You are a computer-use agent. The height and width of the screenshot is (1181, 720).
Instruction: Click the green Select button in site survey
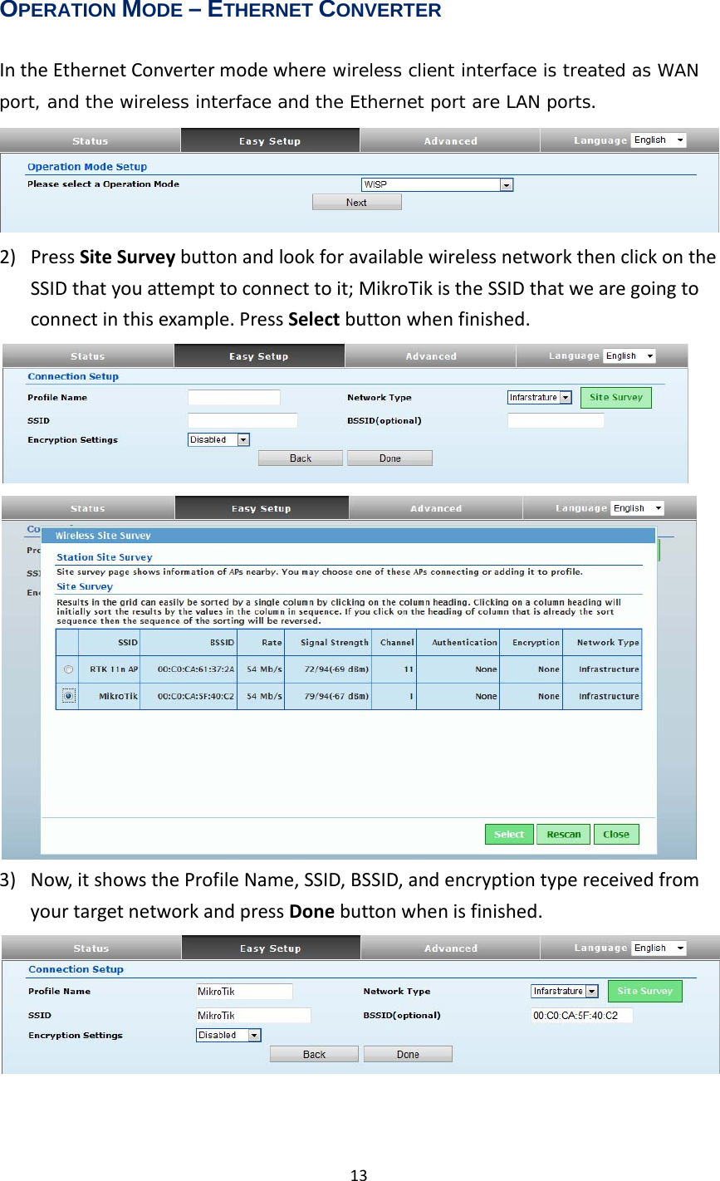click(509, 834)
